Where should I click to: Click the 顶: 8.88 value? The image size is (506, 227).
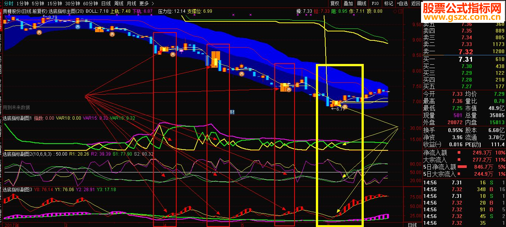click(375, 11)
